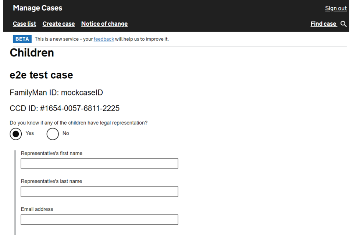Viewport: 353px width, 235px height.
Task: Focus the Representative's last name field
Action: tap(99, 191)
